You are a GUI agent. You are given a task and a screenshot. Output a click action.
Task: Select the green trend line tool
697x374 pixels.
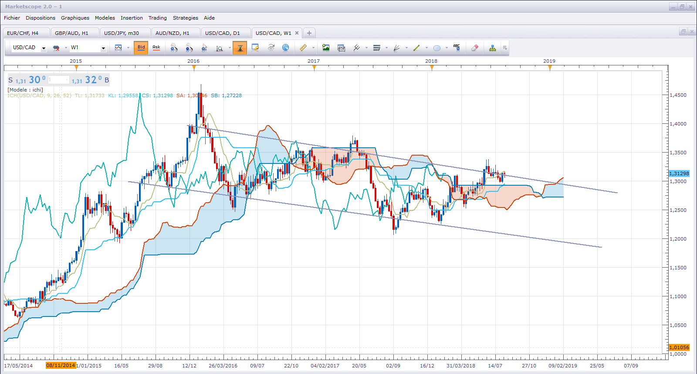pyautogui.click(x=417, y=48)
